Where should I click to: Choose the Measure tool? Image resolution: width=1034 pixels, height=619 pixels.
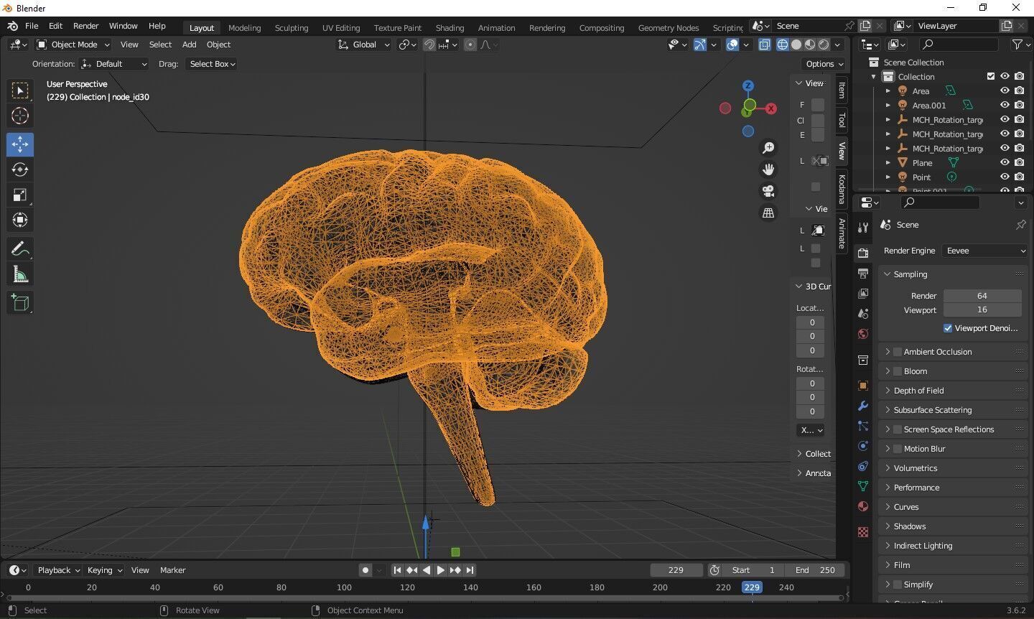click(x=20, y=274)
